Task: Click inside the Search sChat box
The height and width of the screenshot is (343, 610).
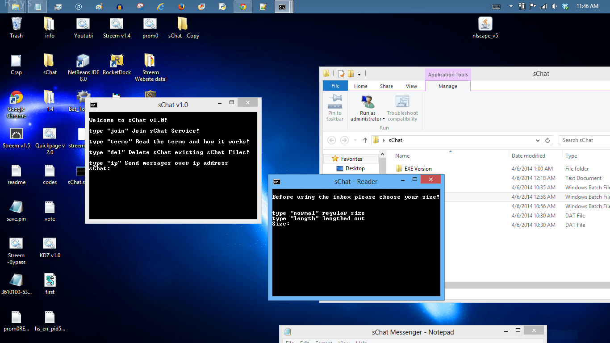Action: 585,140
